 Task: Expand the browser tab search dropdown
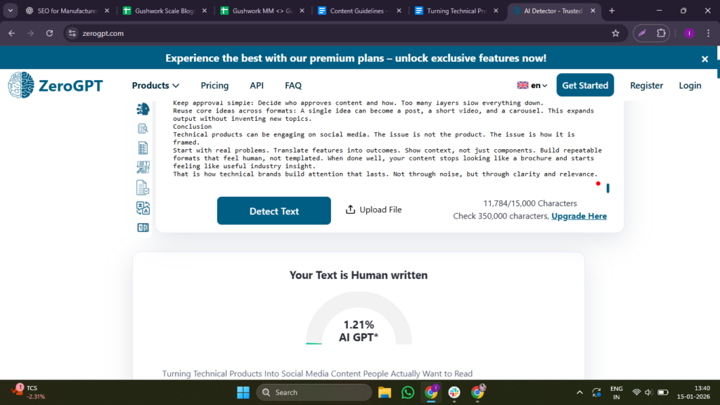click(11, 11)
